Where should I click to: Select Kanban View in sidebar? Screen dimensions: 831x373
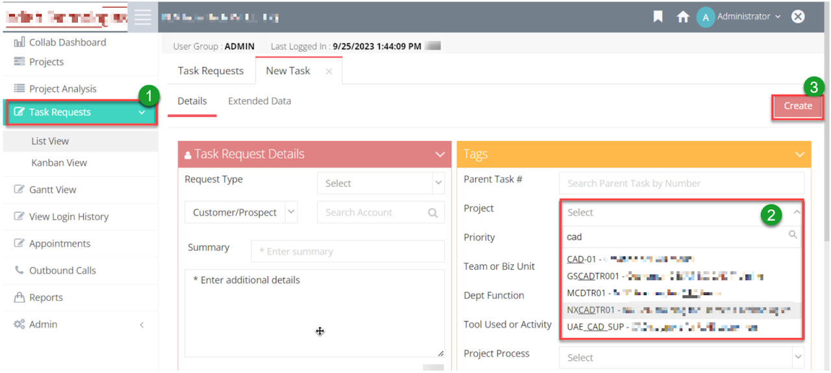click(59, 163)
